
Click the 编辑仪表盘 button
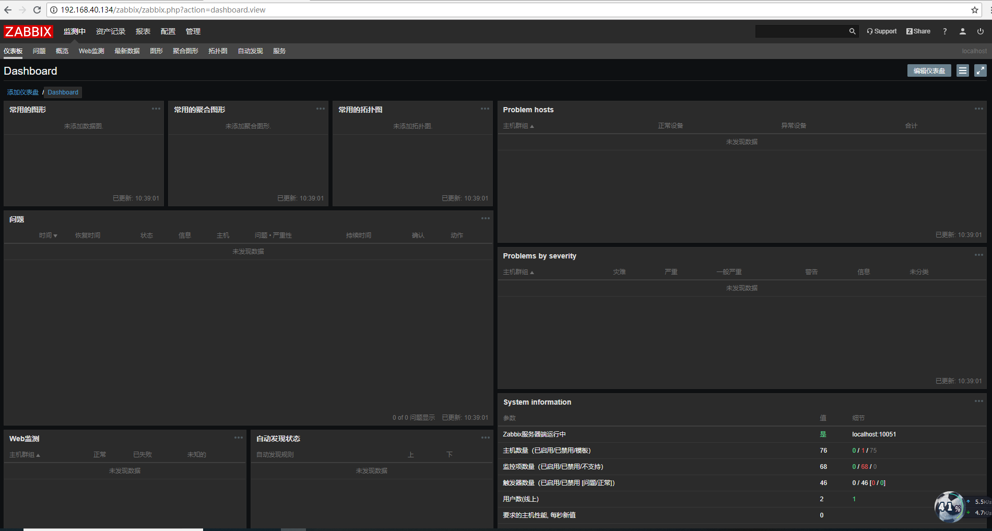pyautogui.click(x=929, y=70)
